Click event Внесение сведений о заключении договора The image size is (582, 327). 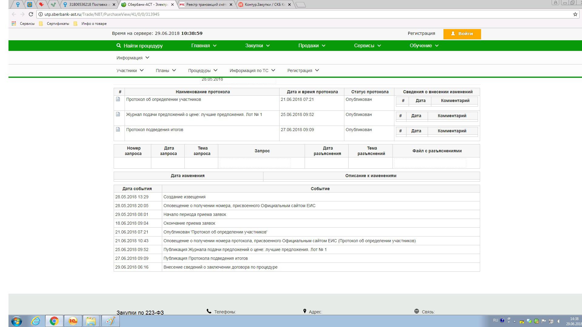(220, 267)
